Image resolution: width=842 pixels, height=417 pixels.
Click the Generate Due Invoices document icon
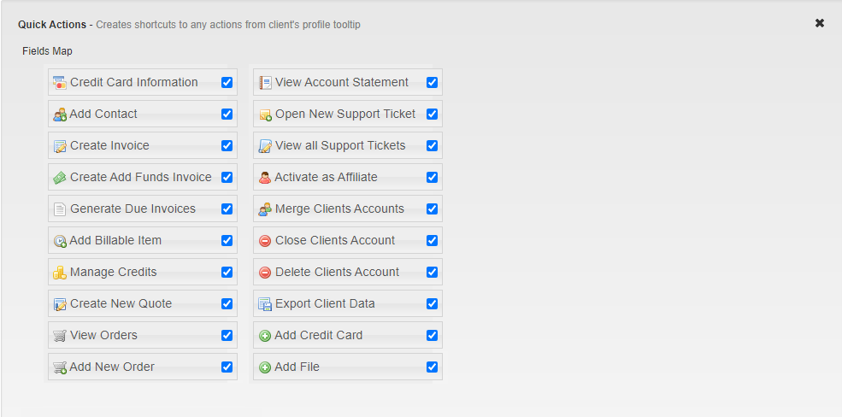60,209
